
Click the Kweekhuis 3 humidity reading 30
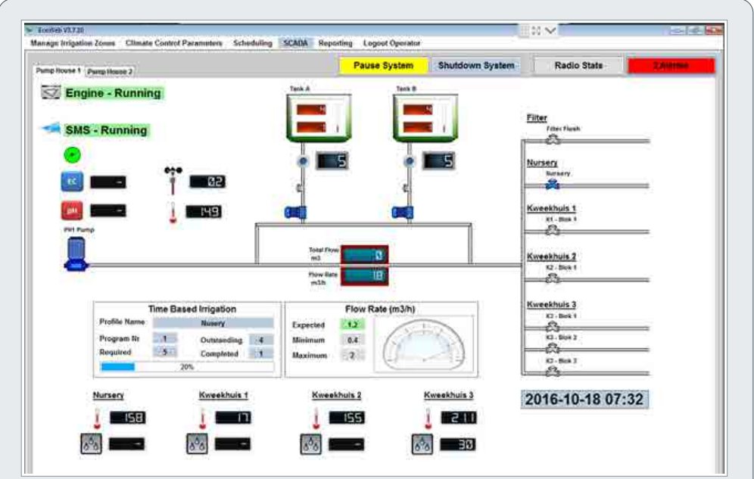(458, 444)
